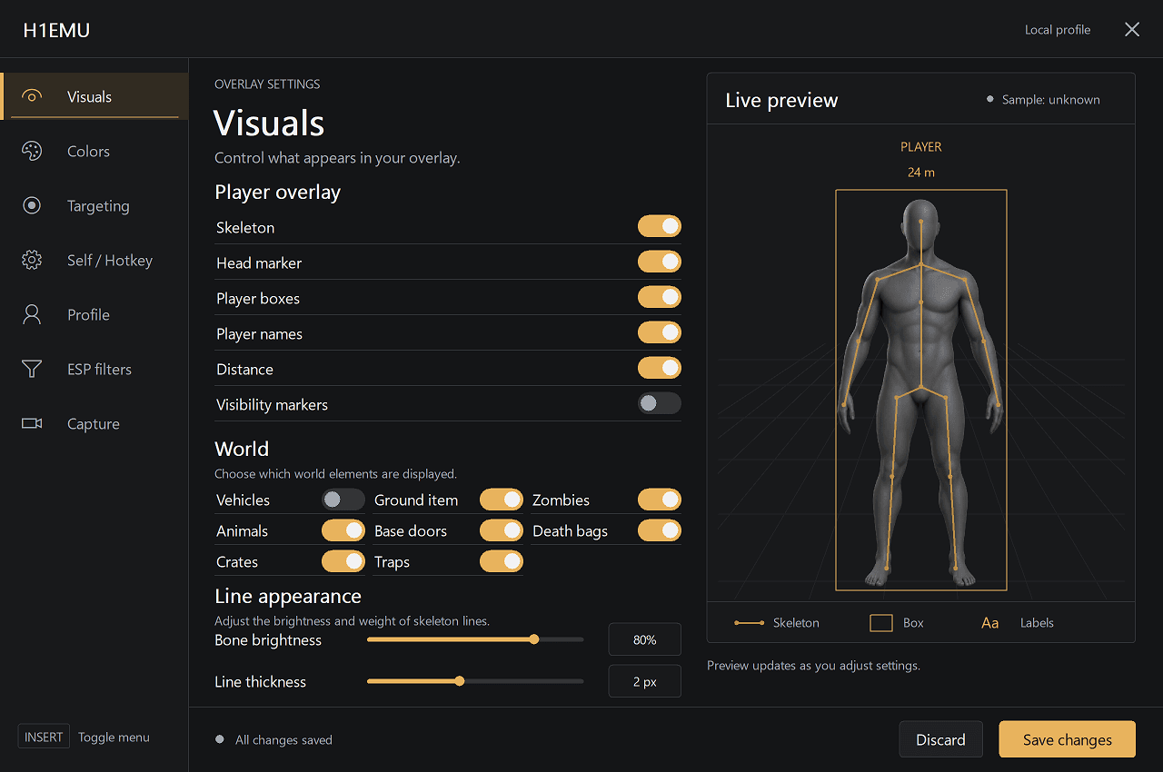The image size is (1163, 772).
Task: Switch off Player names
Action: 660,332
